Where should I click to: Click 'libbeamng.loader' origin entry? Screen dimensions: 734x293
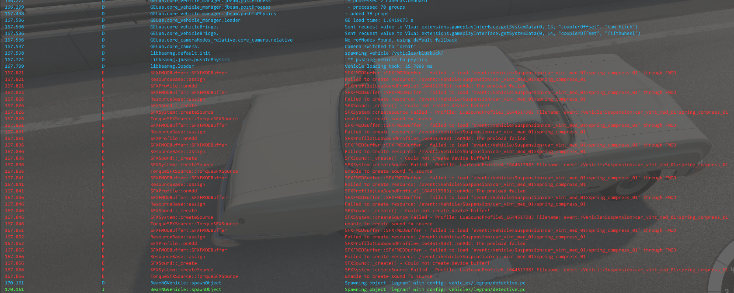click(x=172, y=66)
